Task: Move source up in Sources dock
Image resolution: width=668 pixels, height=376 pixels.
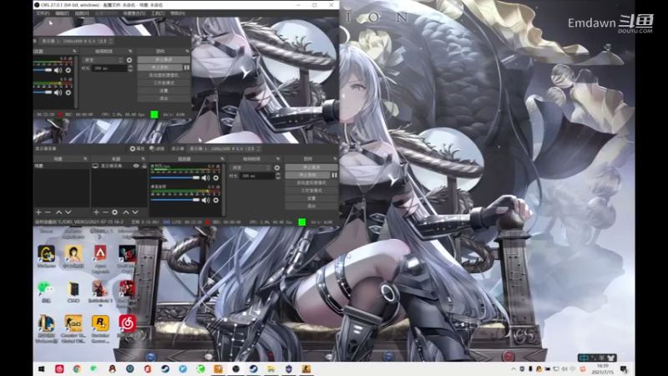Action: coord(126,212)
